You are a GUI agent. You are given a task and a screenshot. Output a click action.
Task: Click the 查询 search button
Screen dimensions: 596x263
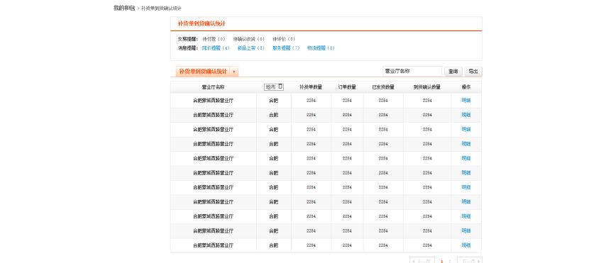click(453, 72)
